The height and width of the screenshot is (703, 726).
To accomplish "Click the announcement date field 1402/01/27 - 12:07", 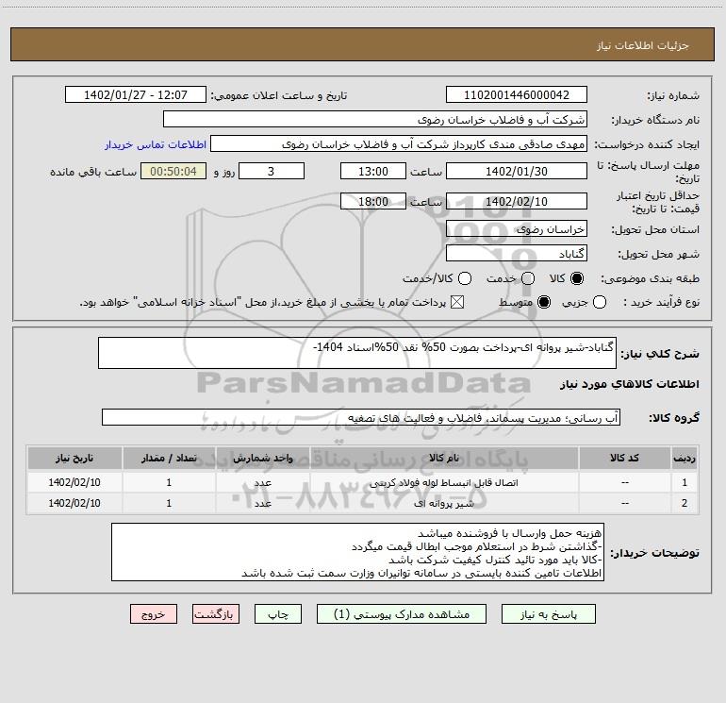I will (x=136, y=94).
